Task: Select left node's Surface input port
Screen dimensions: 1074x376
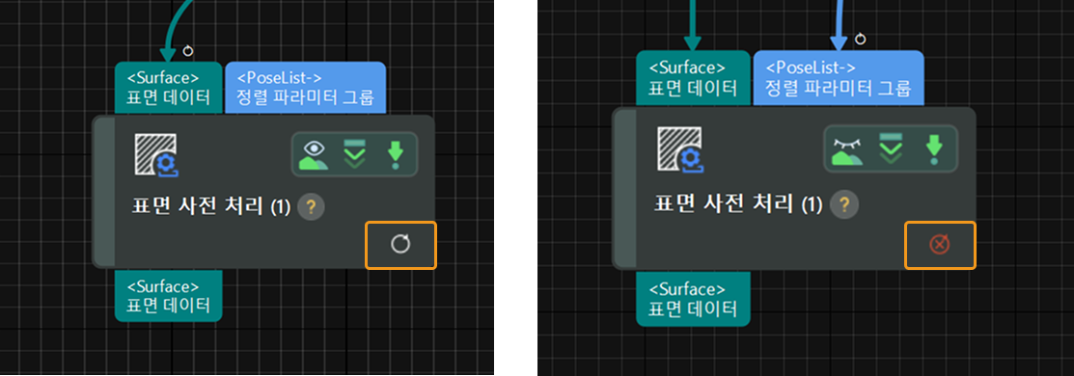Action: 169,88
